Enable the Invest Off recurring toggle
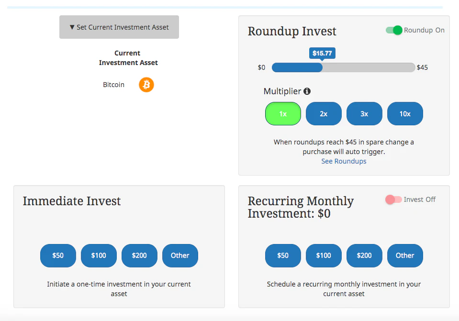 (393, 199)
